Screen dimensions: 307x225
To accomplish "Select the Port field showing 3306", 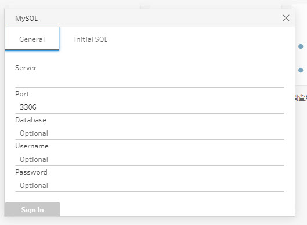I will pyautogui.click(x=150, y=107).
